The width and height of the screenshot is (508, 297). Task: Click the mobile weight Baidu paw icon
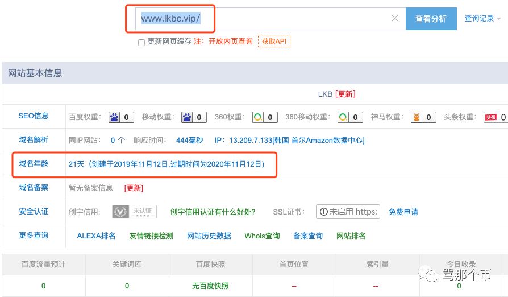[x=187, y=117]
